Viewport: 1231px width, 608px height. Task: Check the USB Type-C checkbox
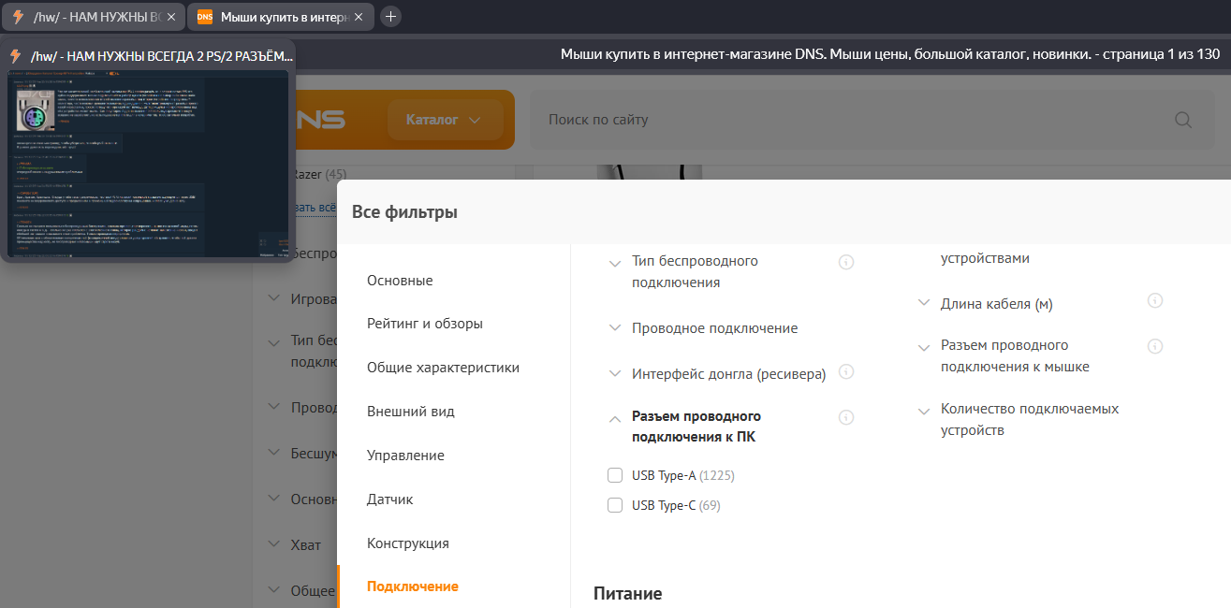coord(615,505)
